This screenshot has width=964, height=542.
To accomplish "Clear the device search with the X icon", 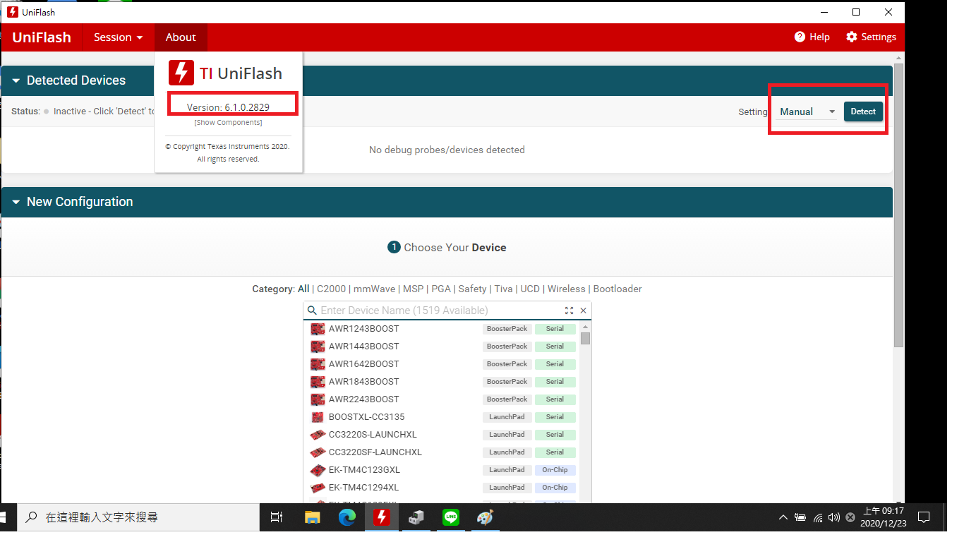I will pos(584,311).
